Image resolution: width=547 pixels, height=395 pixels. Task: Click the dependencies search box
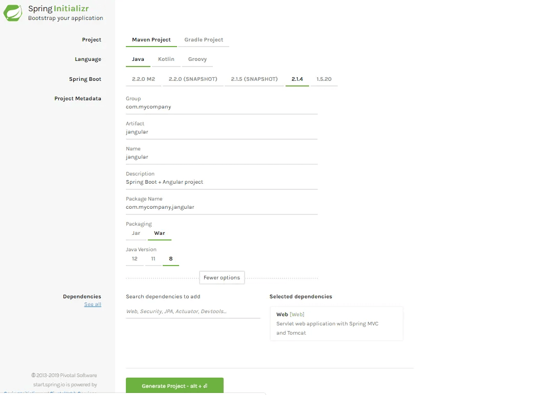pos(192,312)
